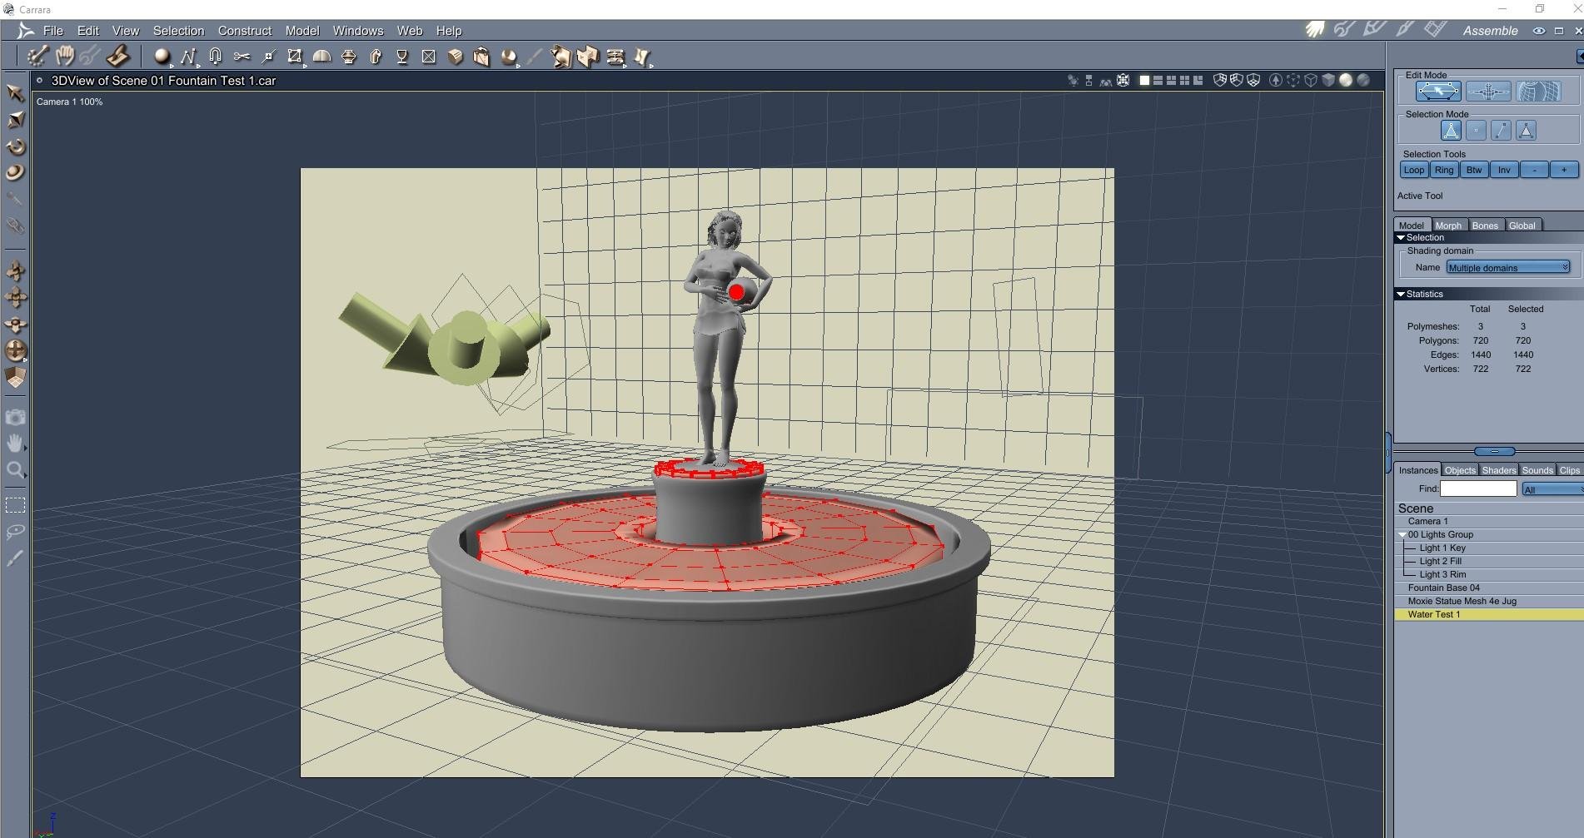Select Water Test 1 in the scene list
The height and width of the screenshot is (838, 1584).
[1489, 614]
